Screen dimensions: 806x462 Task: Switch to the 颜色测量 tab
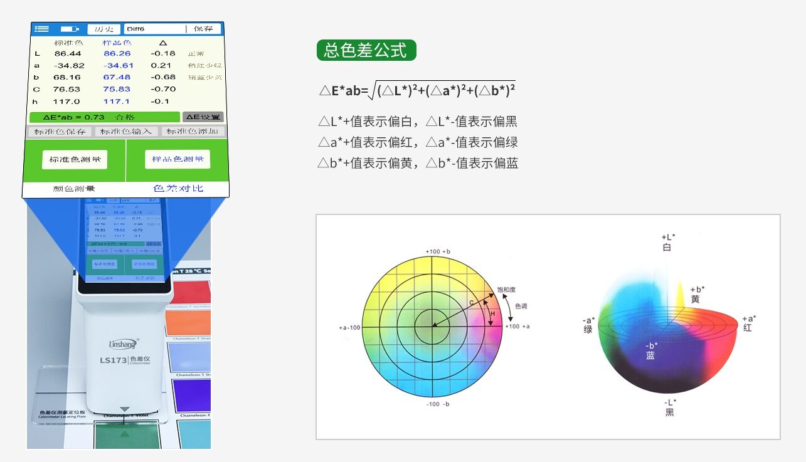pos(75,189)
